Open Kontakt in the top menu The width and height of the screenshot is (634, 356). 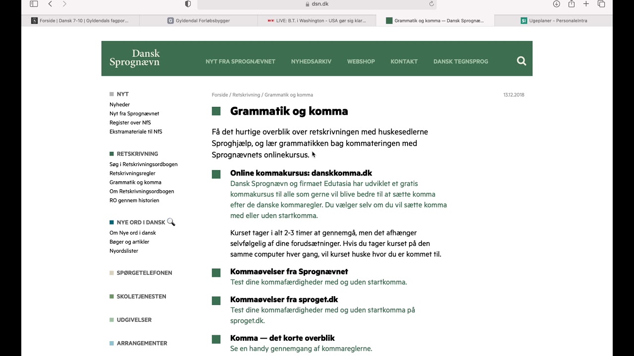(404, 61)
